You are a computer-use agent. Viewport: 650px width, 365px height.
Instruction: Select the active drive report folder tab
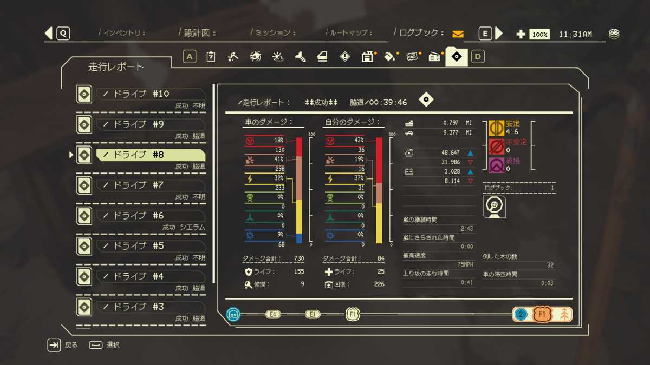pos(457,56)
